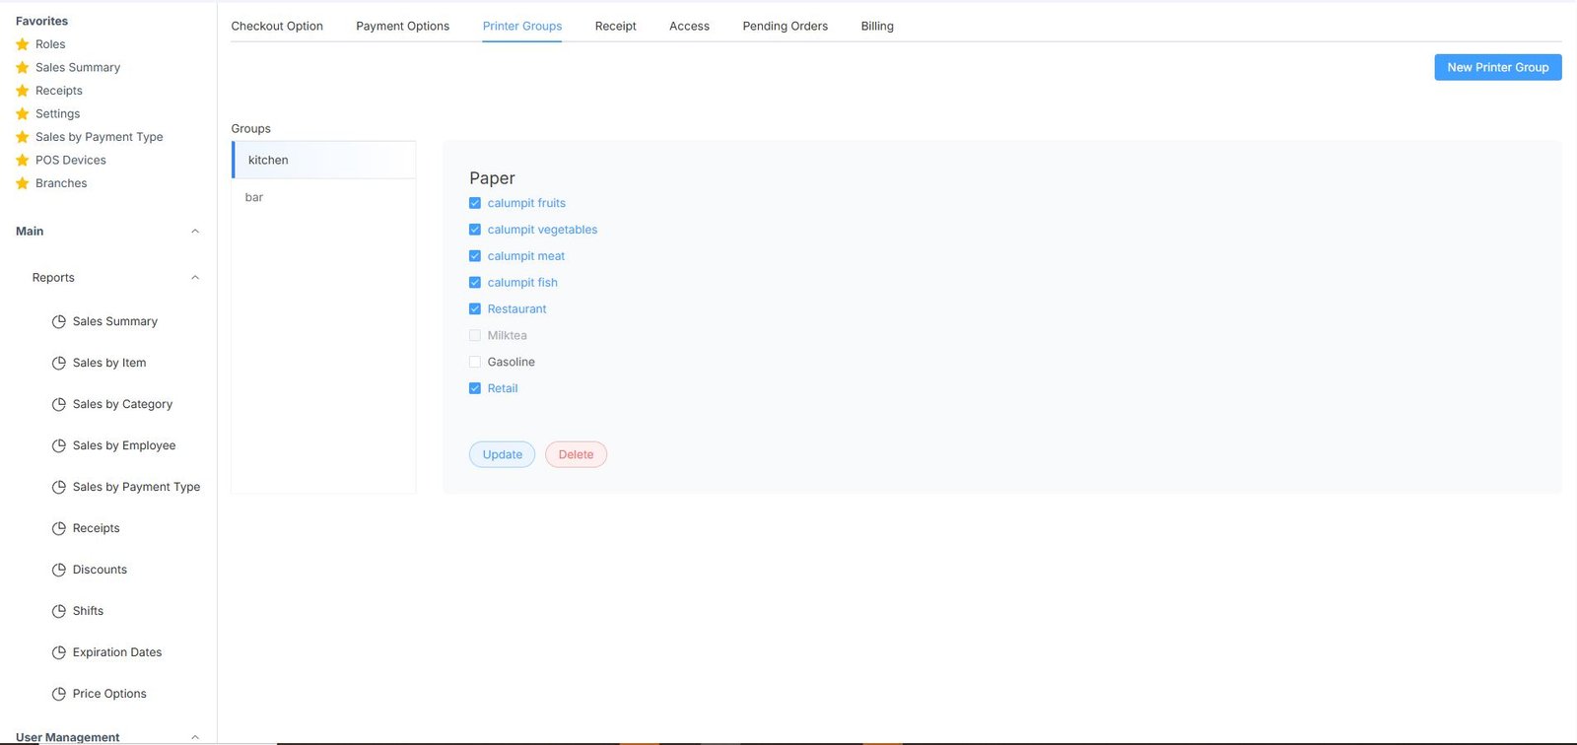Click the New Printer Group button
This screenshot has height=745, width=1577.
pos(1497,67)
